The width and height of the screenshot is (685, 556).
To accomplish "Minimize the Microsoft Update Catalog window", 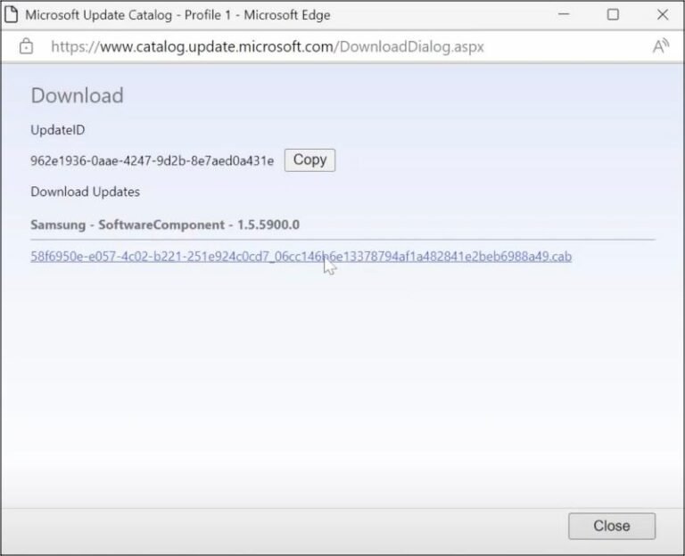I will pyautogui.click(x=564, y=15).
